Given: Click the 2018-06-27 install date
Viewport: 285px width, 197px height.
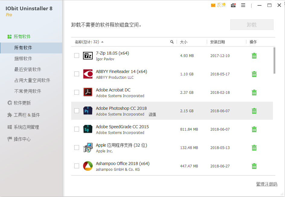Looking at the screenshot, I should pos(220,166).
